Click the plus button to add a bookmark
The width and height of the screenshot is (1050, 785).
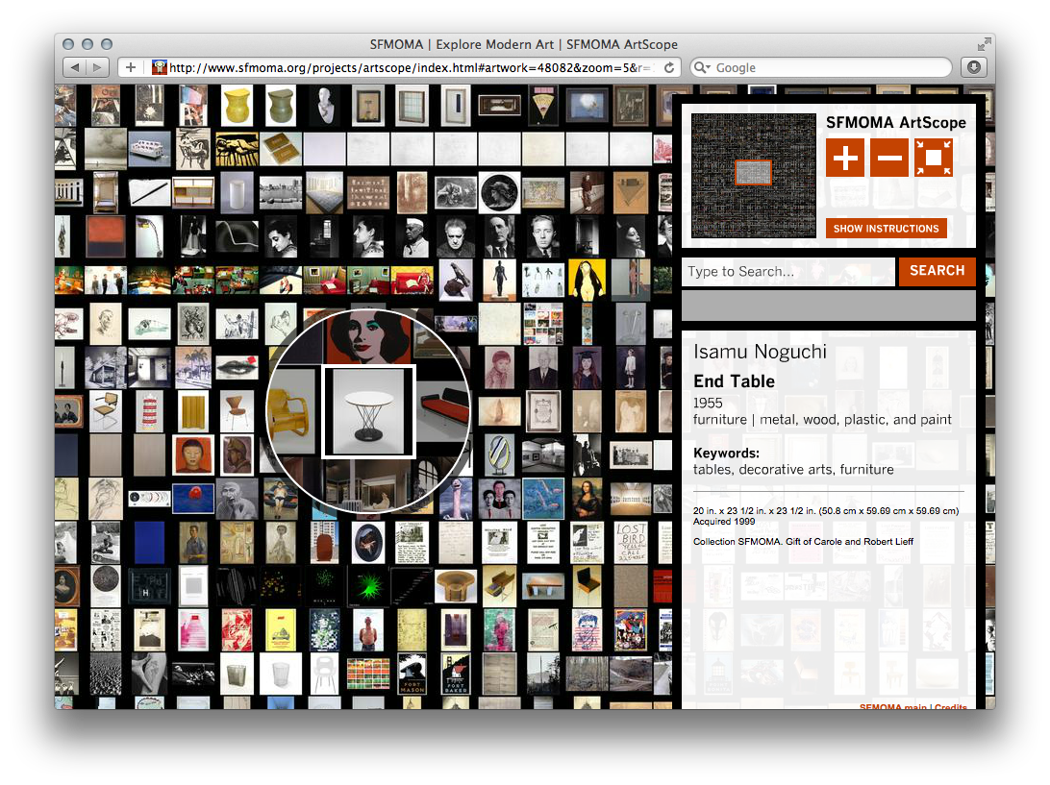click(x=130, y=67)
